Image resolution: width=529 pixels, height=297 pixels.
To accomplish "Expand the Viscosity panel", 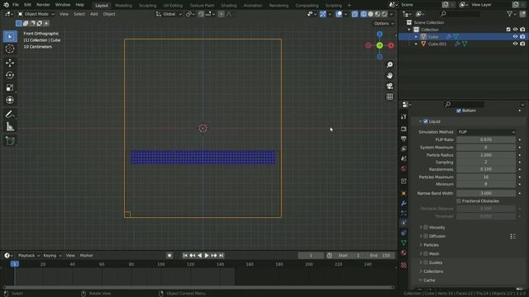I will click(x=421, y=228).
